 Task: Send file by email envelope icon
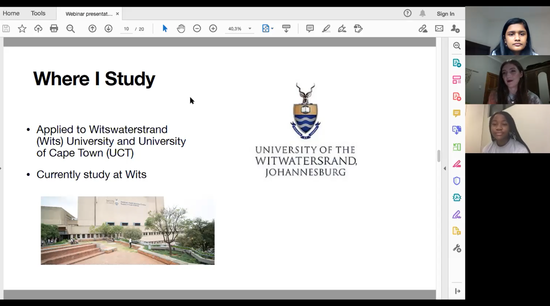click(439, 29)
